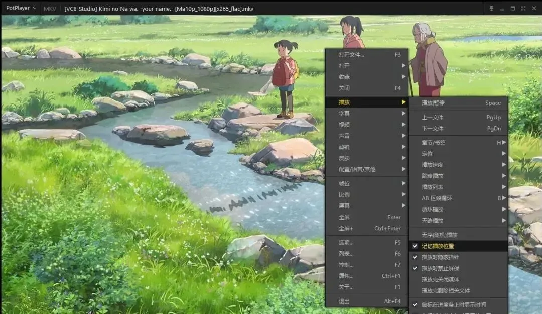This screenshot has width=542, height=314.
Task: Expand 跳略播放 skip submenu
Action: 458,176
